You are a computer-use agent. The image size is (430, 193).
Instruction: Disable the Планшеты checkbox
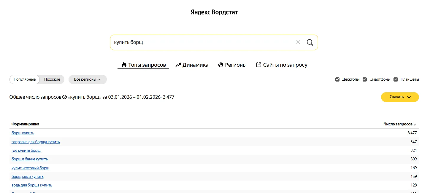[x=396, y=79]
